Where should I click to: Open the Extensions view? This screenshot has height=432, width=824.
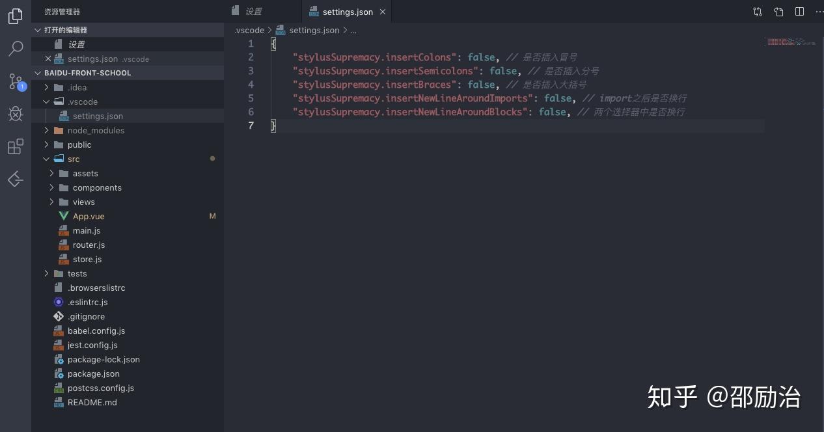point(16,146)
